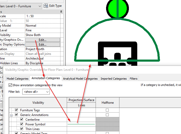Select the Annotation Categories tab

(x=46, y=78)
